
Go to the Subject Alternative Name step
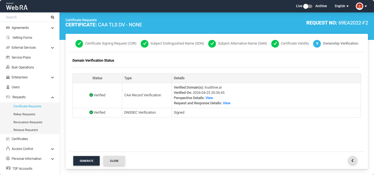(x=242, y=43)
